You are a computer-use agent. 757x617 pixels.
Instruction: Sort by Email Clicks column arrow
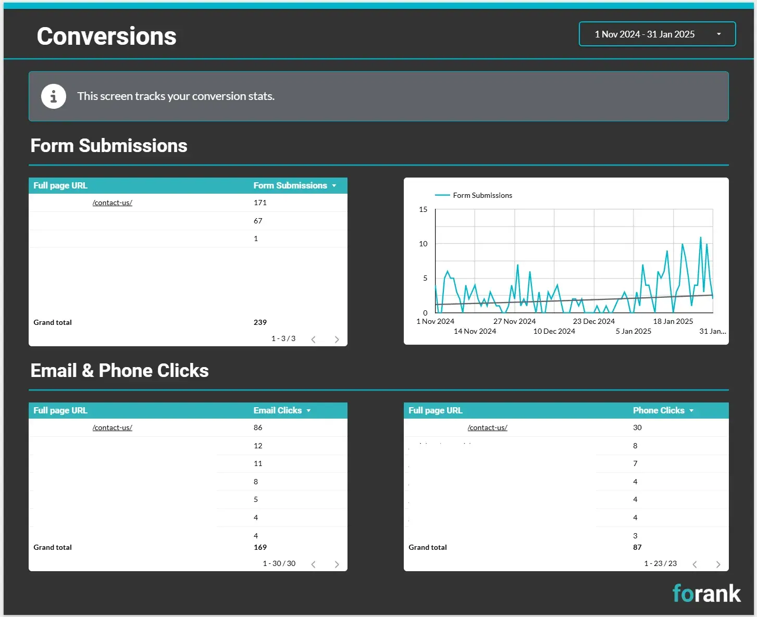point(308,411)
